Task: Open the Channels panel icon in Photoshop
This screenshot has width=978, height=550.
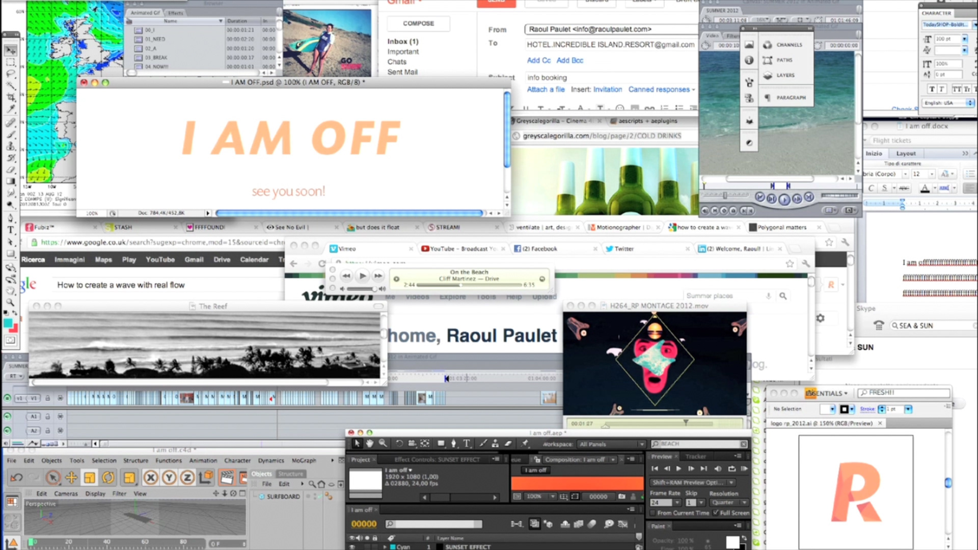Action: (x=768, y=45)
